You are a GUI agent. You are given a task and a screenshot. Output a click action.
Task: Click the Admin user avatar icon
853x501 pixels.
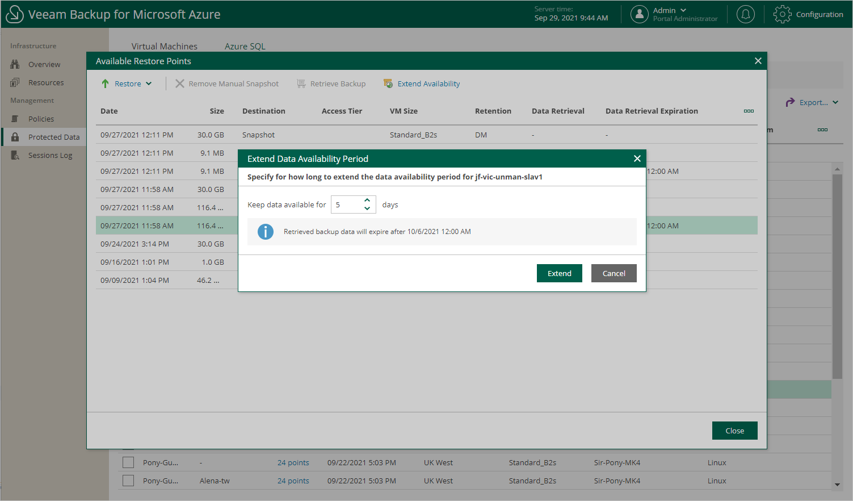(x=640, y=14)
